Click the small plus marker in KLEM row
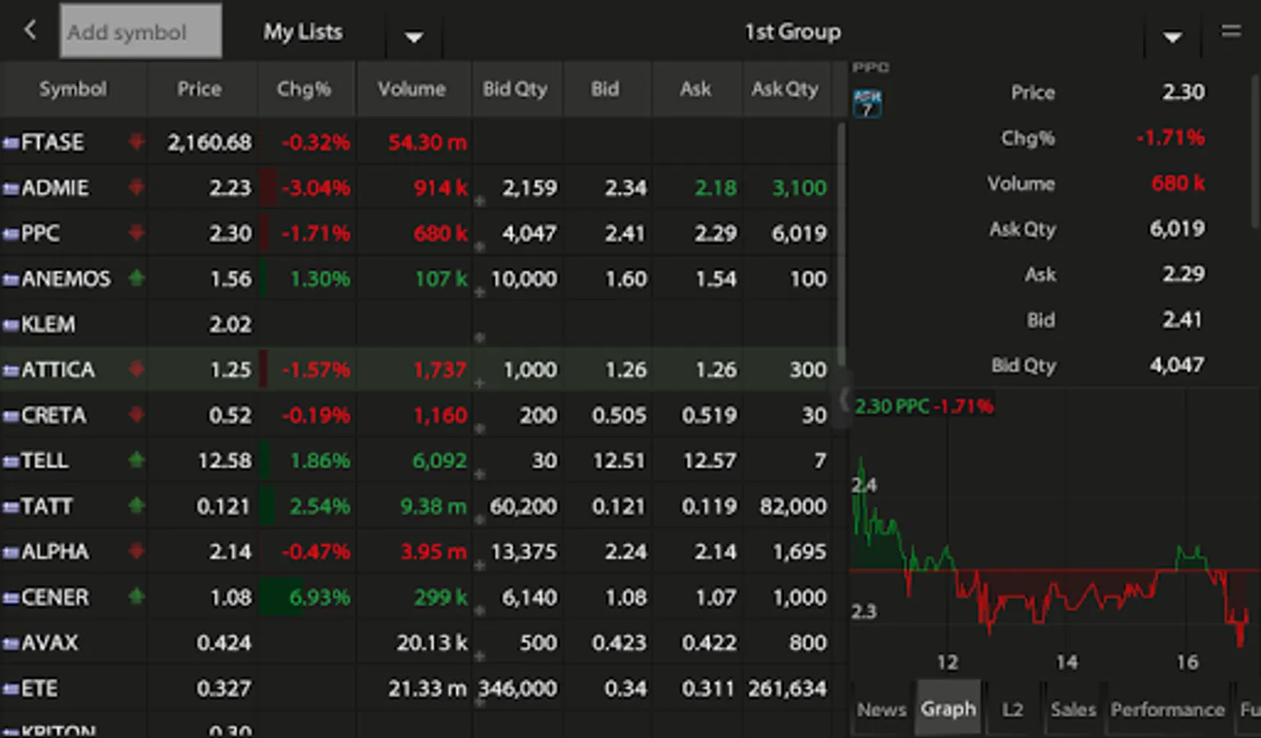The width and height of the screenshot is (1261, 738). point(479,337)
